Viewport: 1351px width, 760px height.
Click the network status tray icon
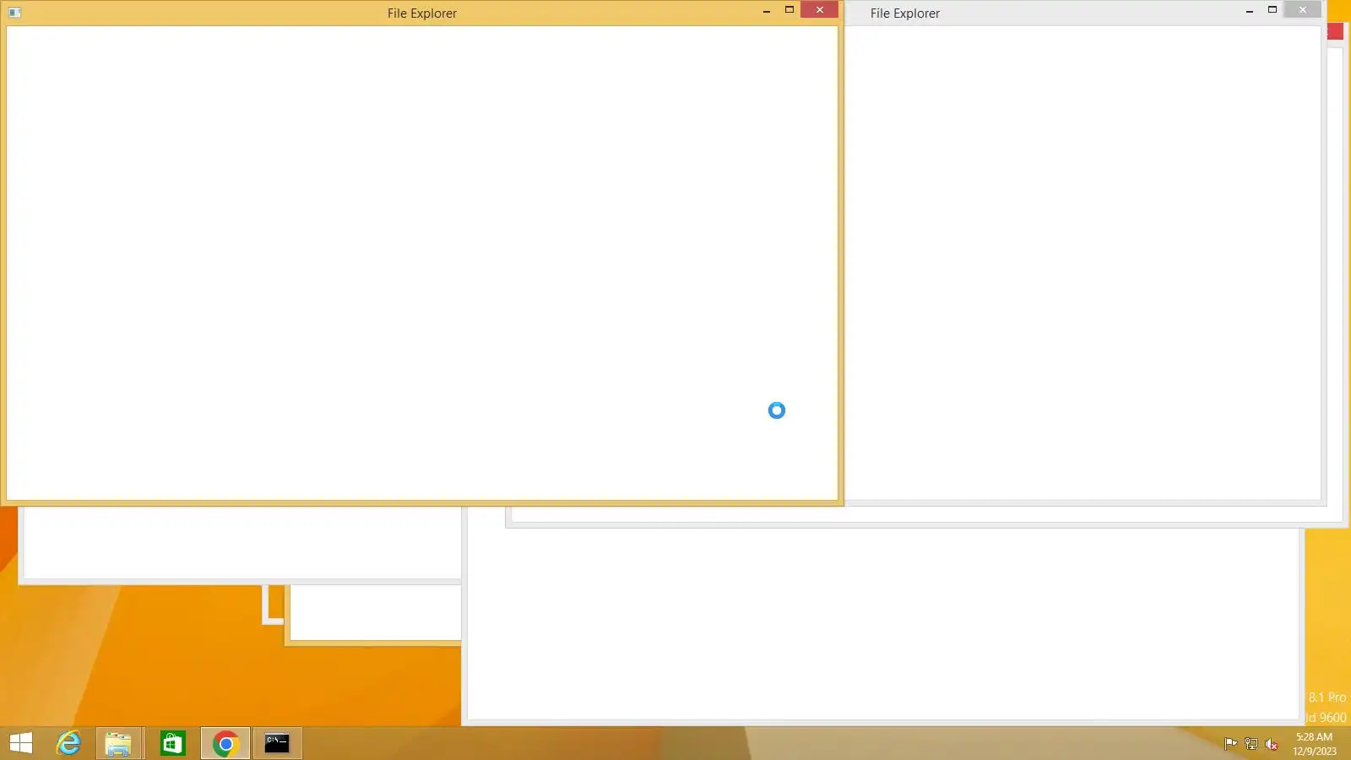coord(1251,744)
